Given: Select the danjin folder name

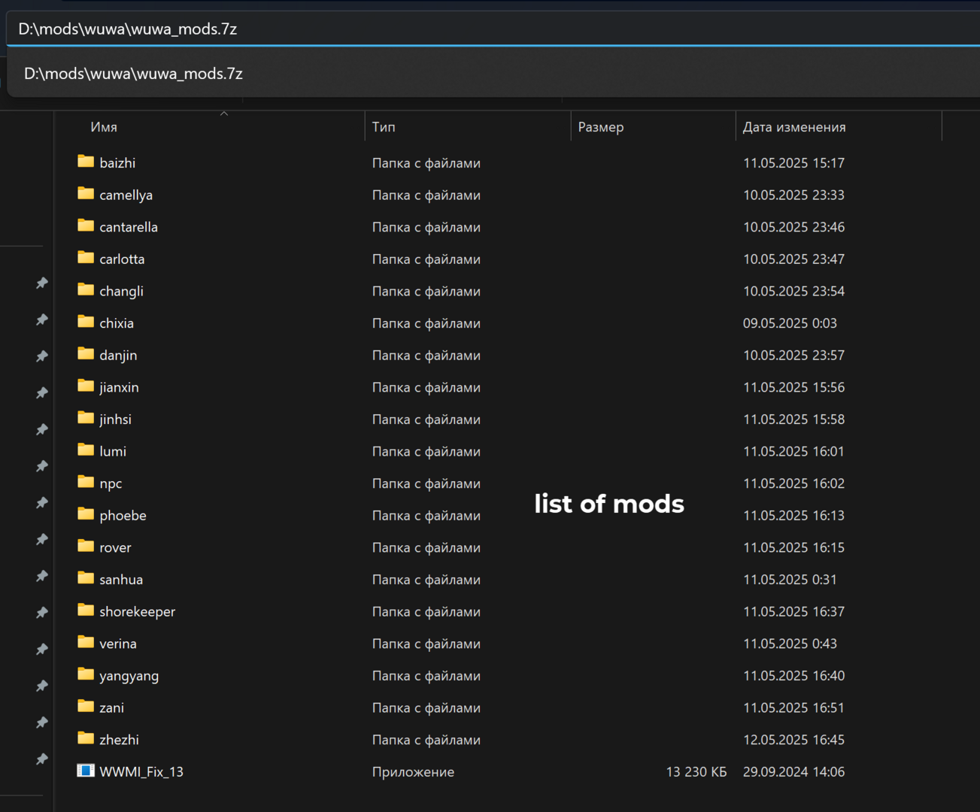Looking at the screenshot, I should (118, 356).
